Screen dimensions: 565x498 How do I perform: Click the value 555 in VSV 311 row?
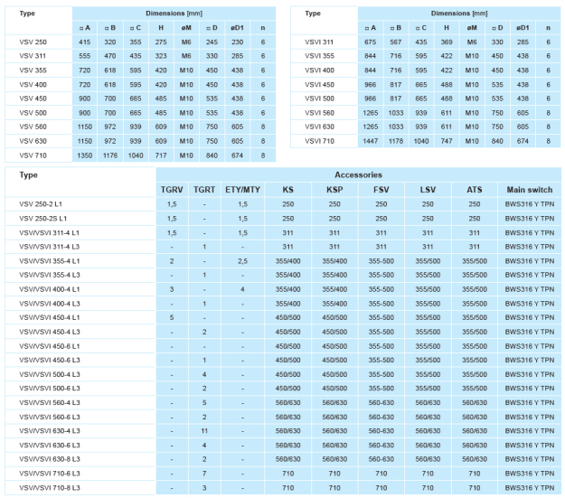(85, 56)
